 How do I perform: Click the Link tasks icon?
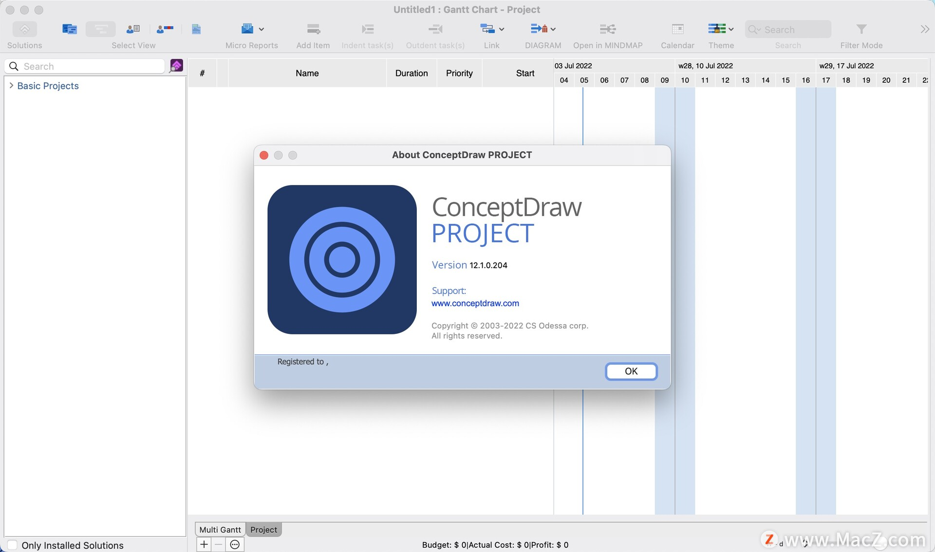(487, 29)
